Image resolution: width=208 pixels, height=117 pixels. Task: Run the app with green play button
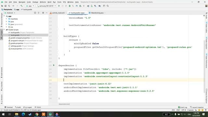pyautogui.click(x=59, y=6)
